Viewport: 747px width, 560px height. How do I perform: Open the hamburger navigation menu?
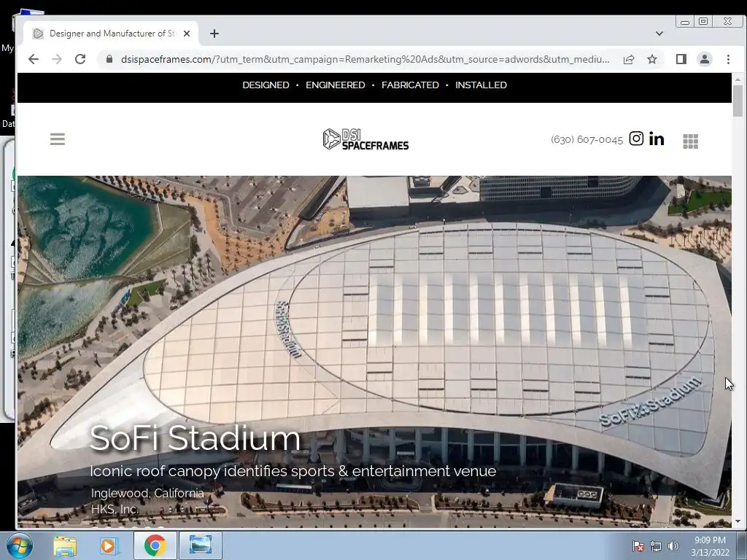tap(57, 139)
